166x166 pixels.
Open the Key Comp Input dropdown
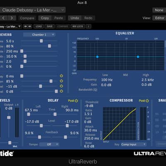click(134, 144)
